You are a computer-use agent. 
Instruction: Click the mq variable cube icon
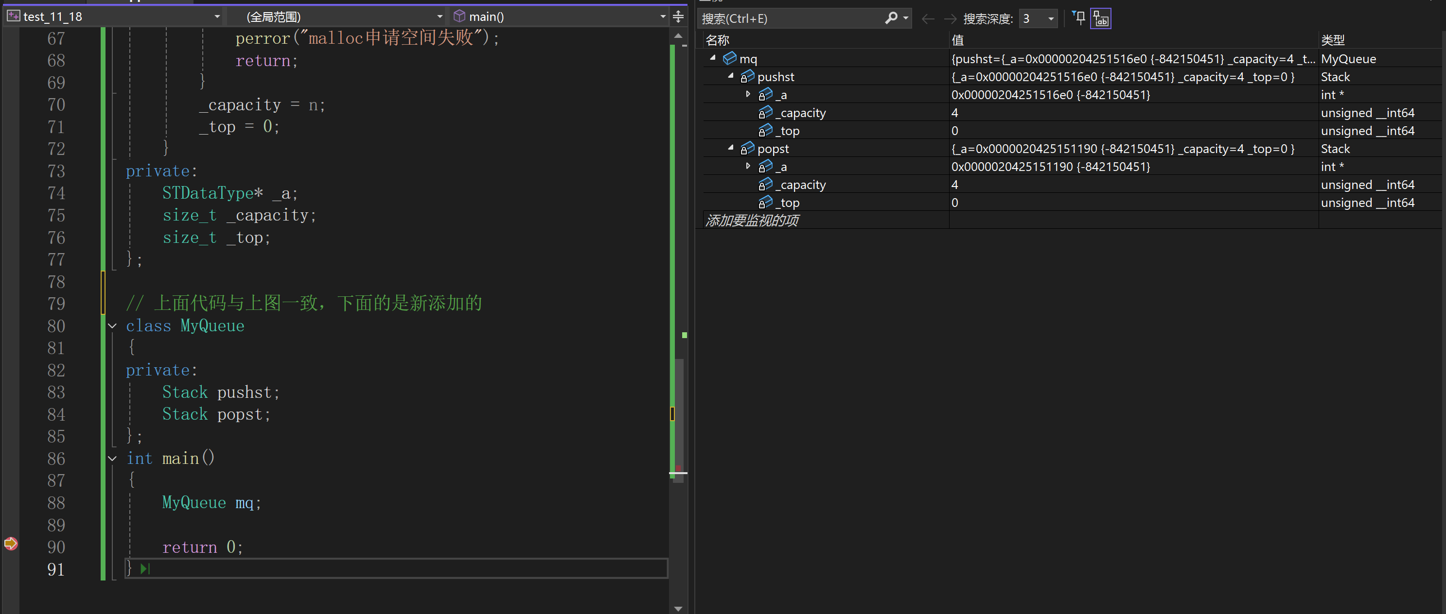tap(729, 58)
